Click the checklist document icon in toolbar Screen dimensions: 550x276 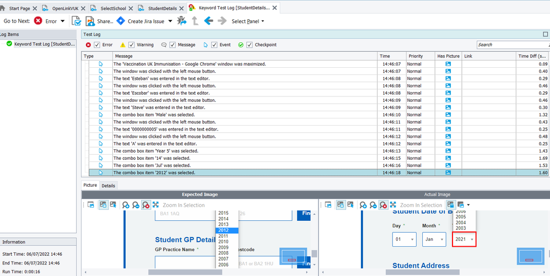click(77, 21)
